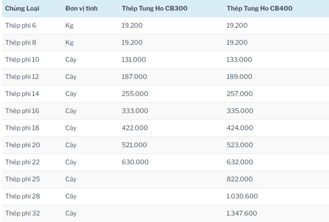Click the Chủng Loại column header
329x222 pixels.
(x=23, y=8)
